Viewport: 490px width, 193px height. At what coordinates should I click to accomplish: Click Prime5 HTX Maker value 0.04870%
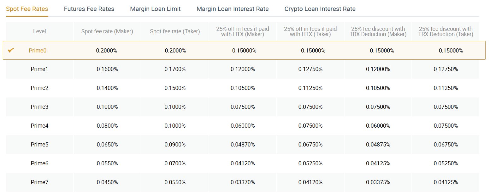[x=243, y=145]
